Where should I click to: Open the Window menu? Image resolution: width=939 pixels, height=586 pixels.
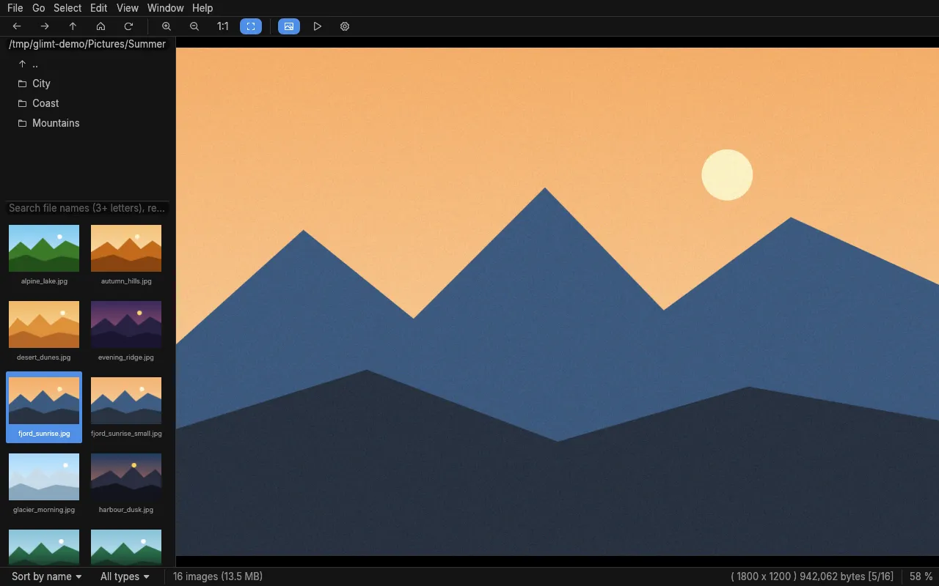[x=166, y=8]
